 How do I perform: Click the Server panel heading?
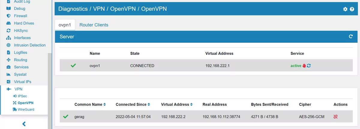tap(67, 37)
